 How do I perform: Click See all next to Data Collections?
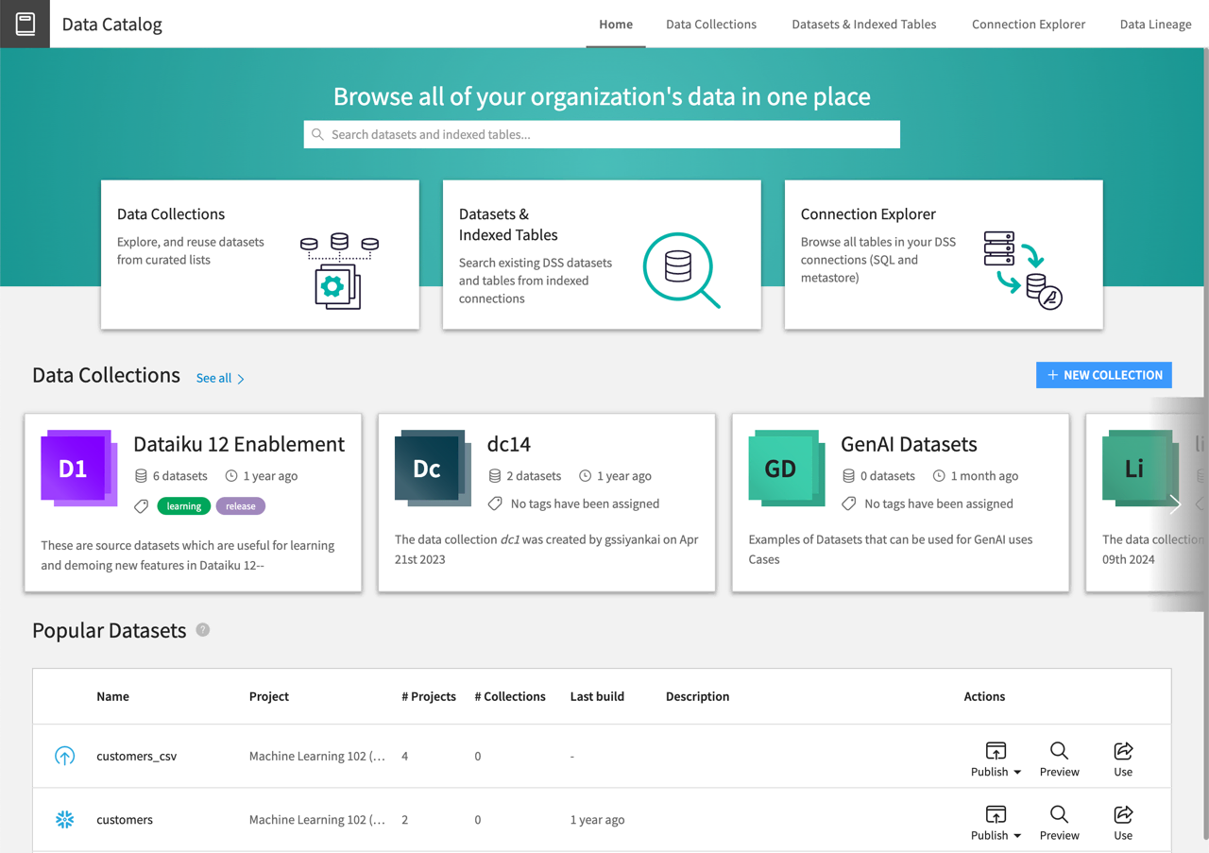point(214,378)
